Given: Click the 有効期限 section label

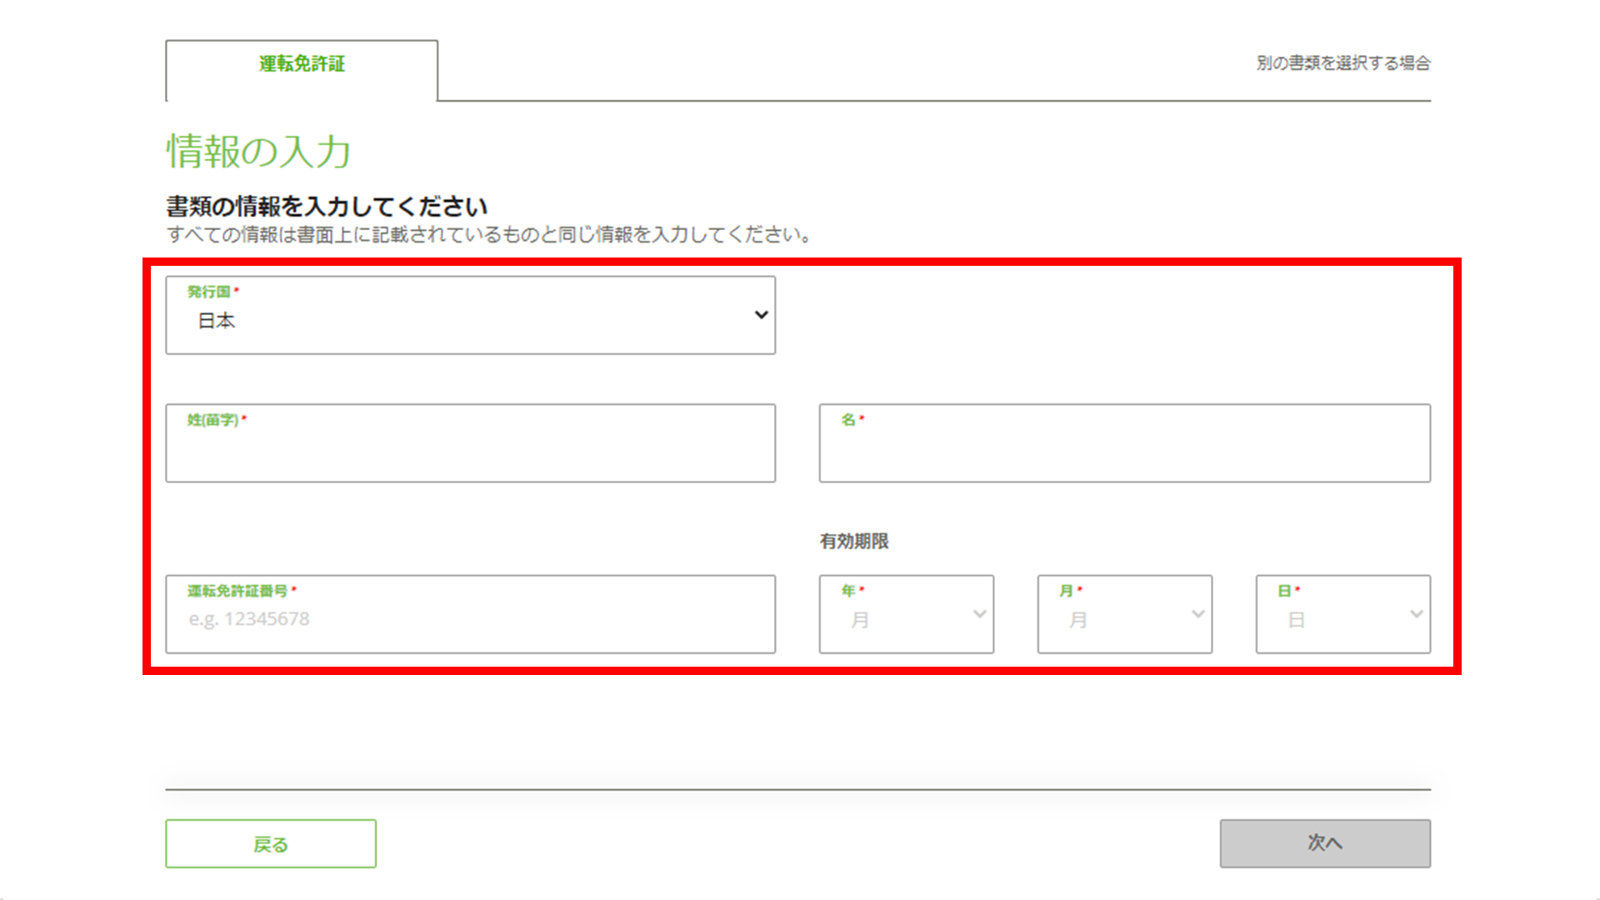Looking at the screenshot, I should coord(854,542).
